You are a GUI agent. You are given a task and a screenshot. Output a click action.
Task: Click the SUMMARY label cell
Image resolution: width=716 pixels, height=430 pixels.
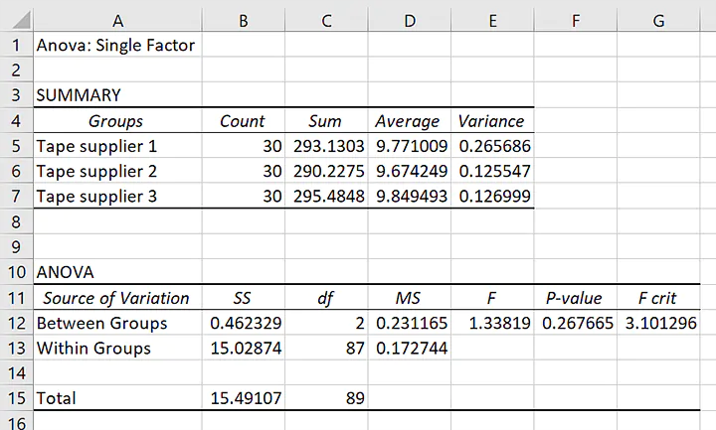click(x=117, y=95)
